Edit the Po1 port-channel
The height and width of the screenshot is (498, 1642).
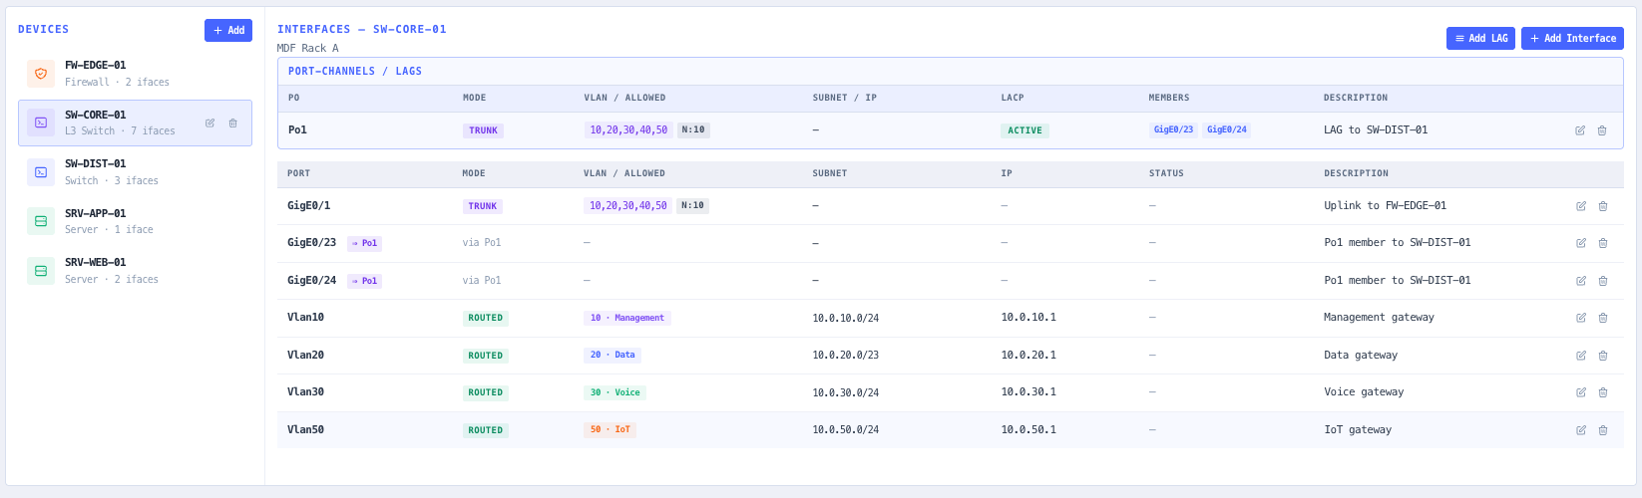[1580, 130]
